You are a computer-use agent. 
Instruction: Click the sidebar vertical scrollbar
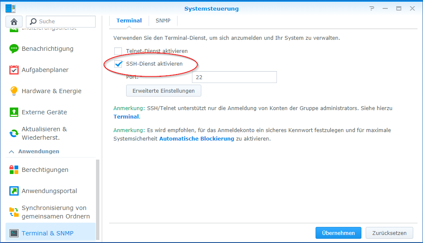pyautogui.click(x=98, y=199)
